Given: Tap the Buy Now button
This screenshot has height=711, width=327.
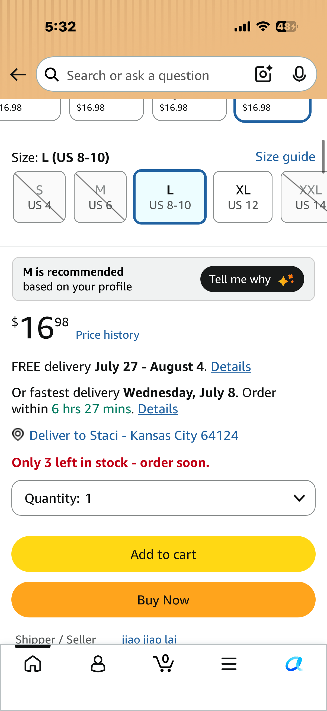Looking at the screenshot, I should tap(163, 600).
